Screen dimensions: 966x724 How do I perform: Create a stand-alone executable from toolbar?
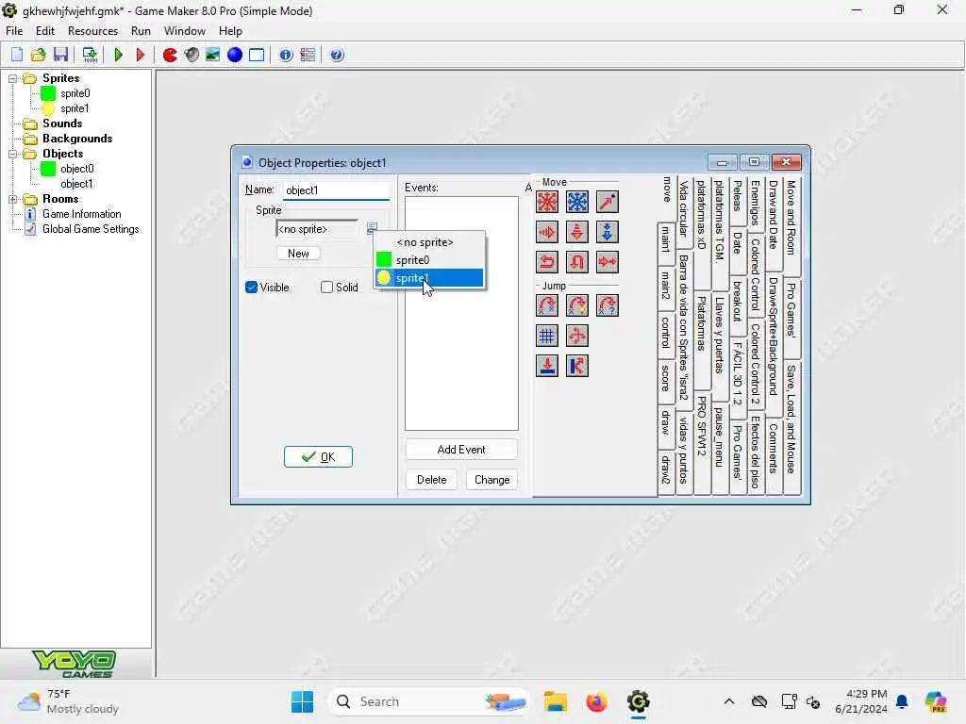tap(90, 55)
